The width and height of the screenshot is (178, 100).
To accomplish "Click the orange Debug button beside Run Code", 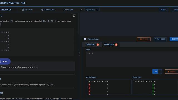I will [144, 39].
